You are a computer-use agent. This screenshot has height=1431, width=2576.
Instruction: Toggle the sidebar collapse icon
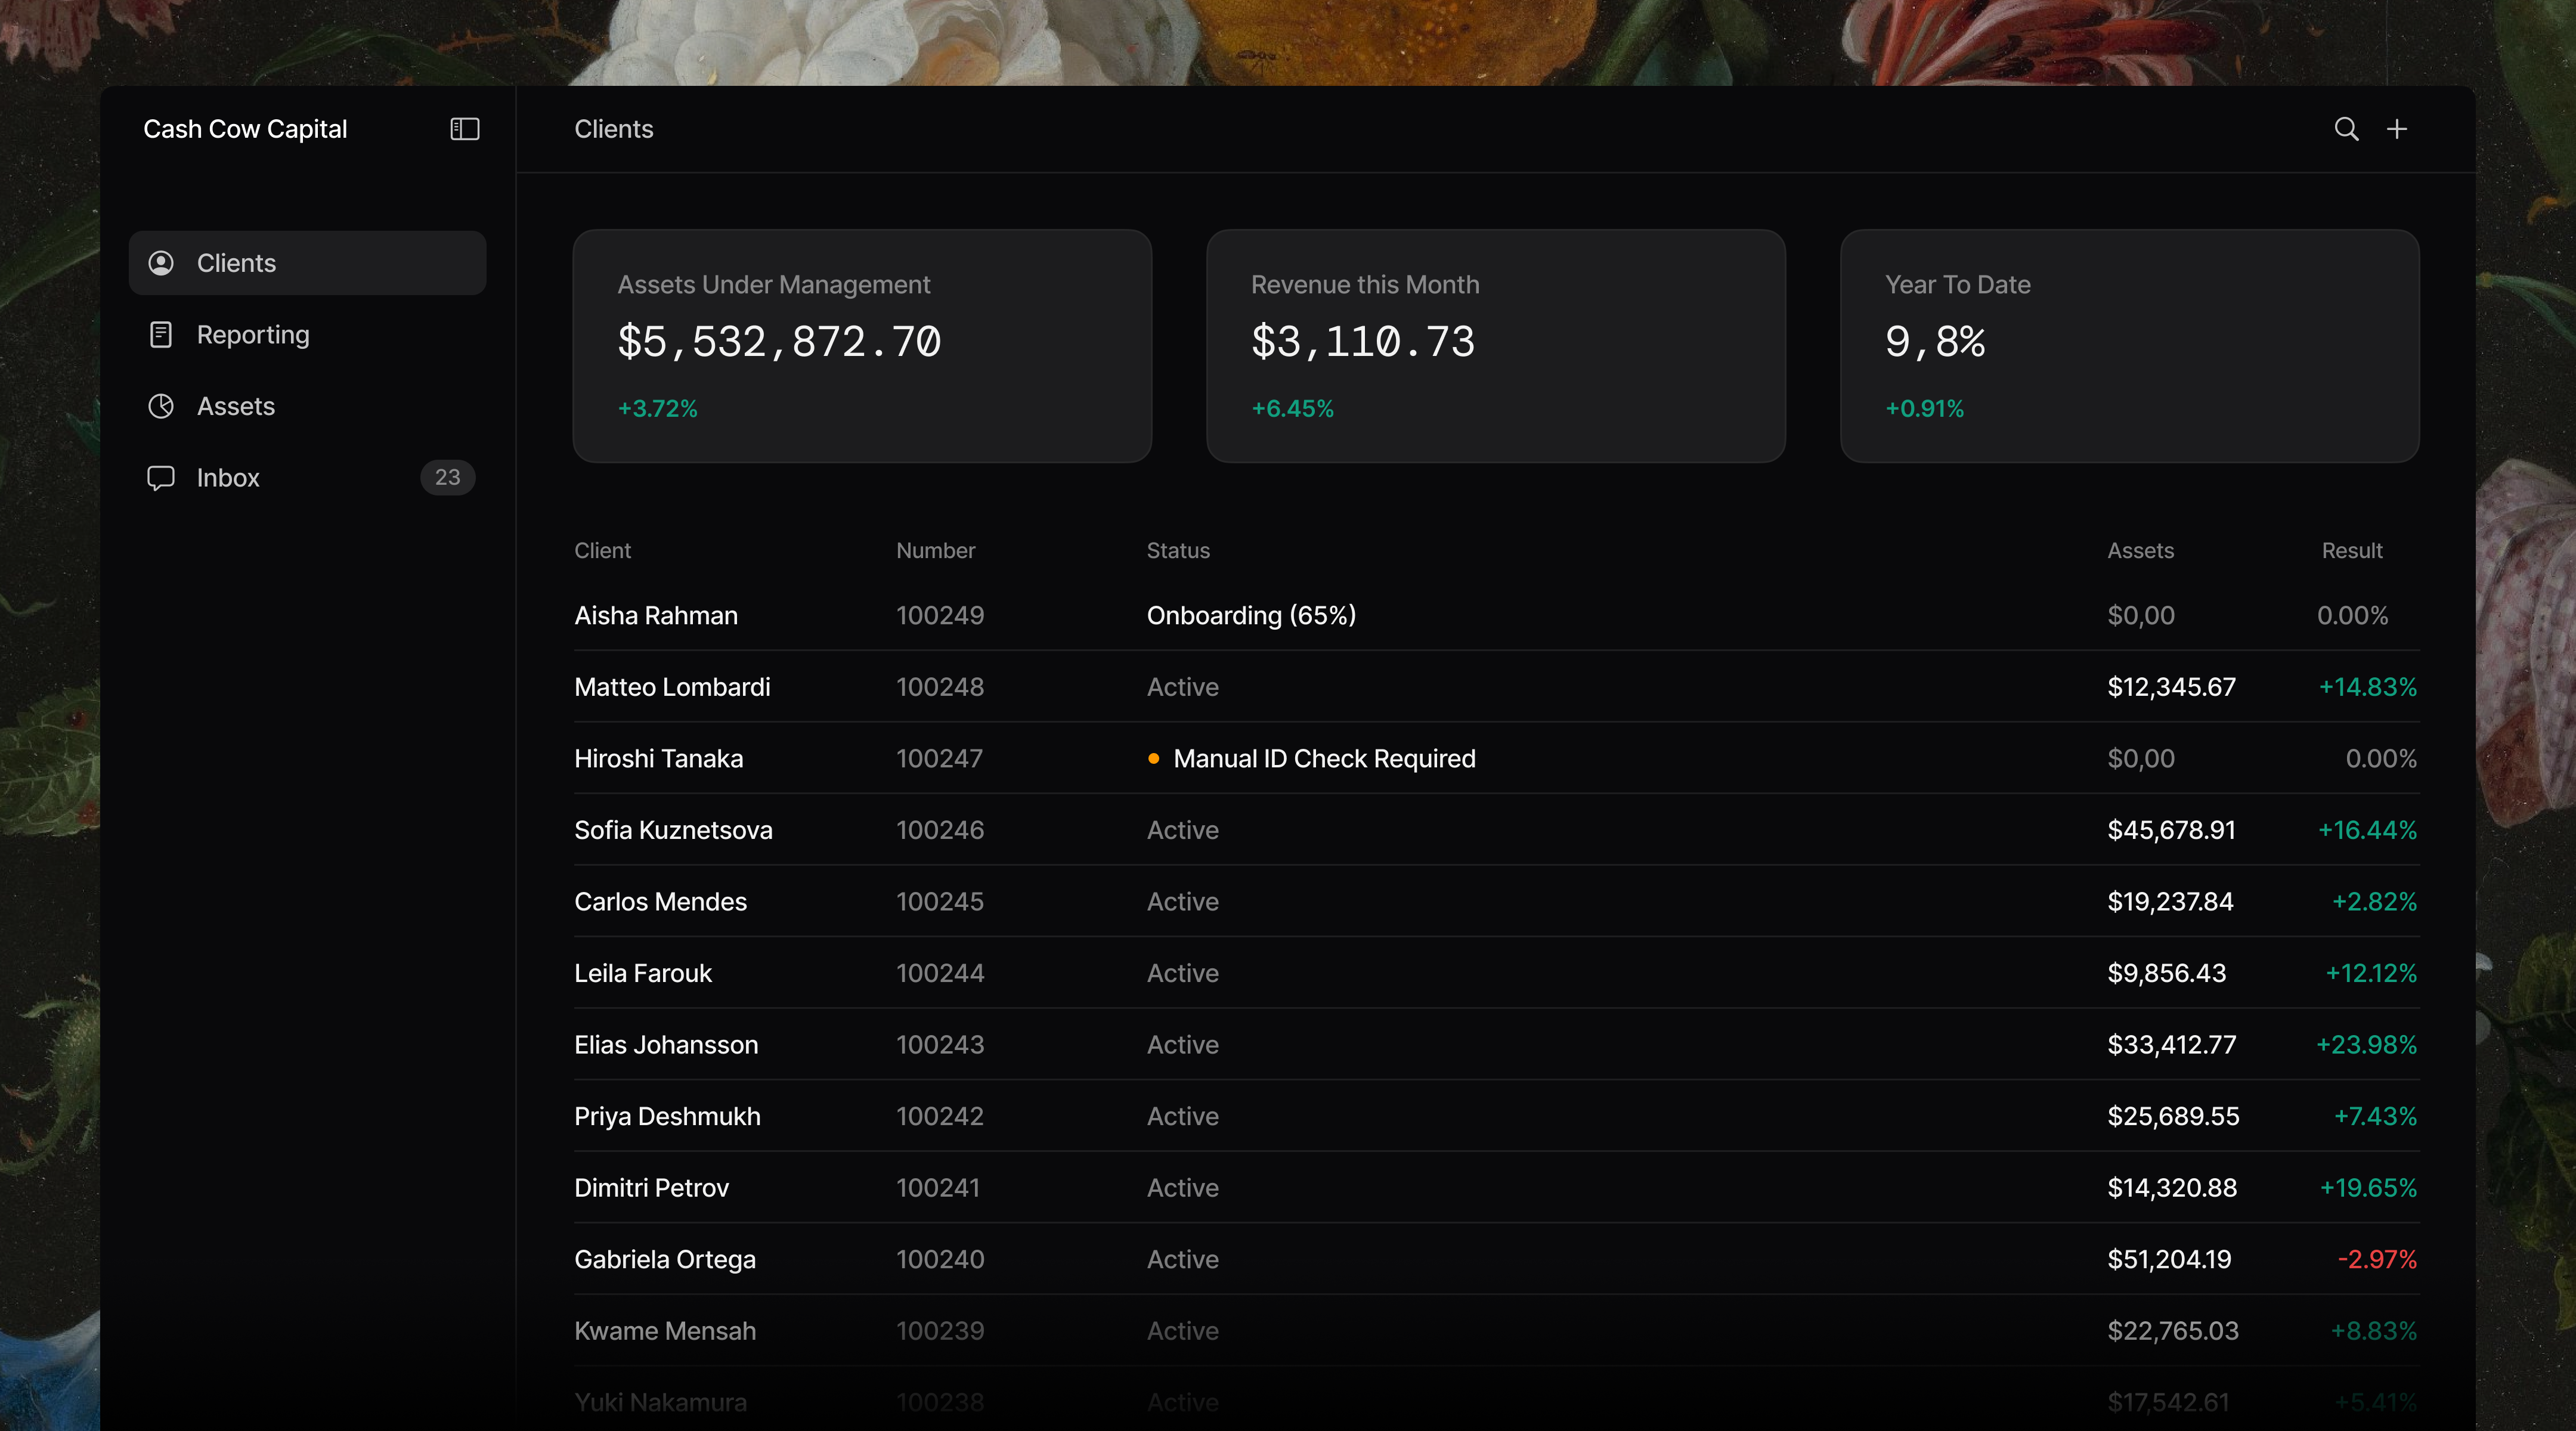pyautogui.click(x=465, y=129)
